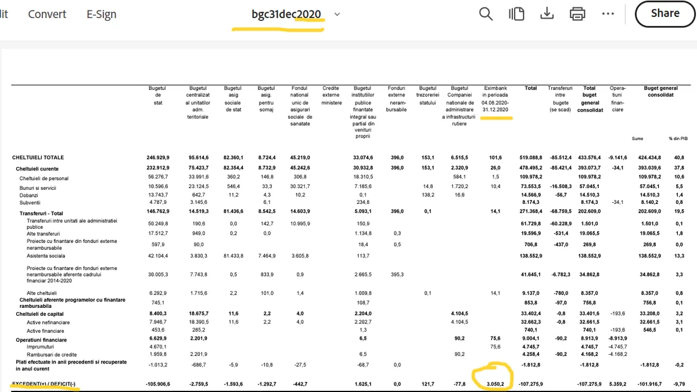697x392 pixels.
Task: Click the Eximbank column header
Action: [x=495, y=99]
